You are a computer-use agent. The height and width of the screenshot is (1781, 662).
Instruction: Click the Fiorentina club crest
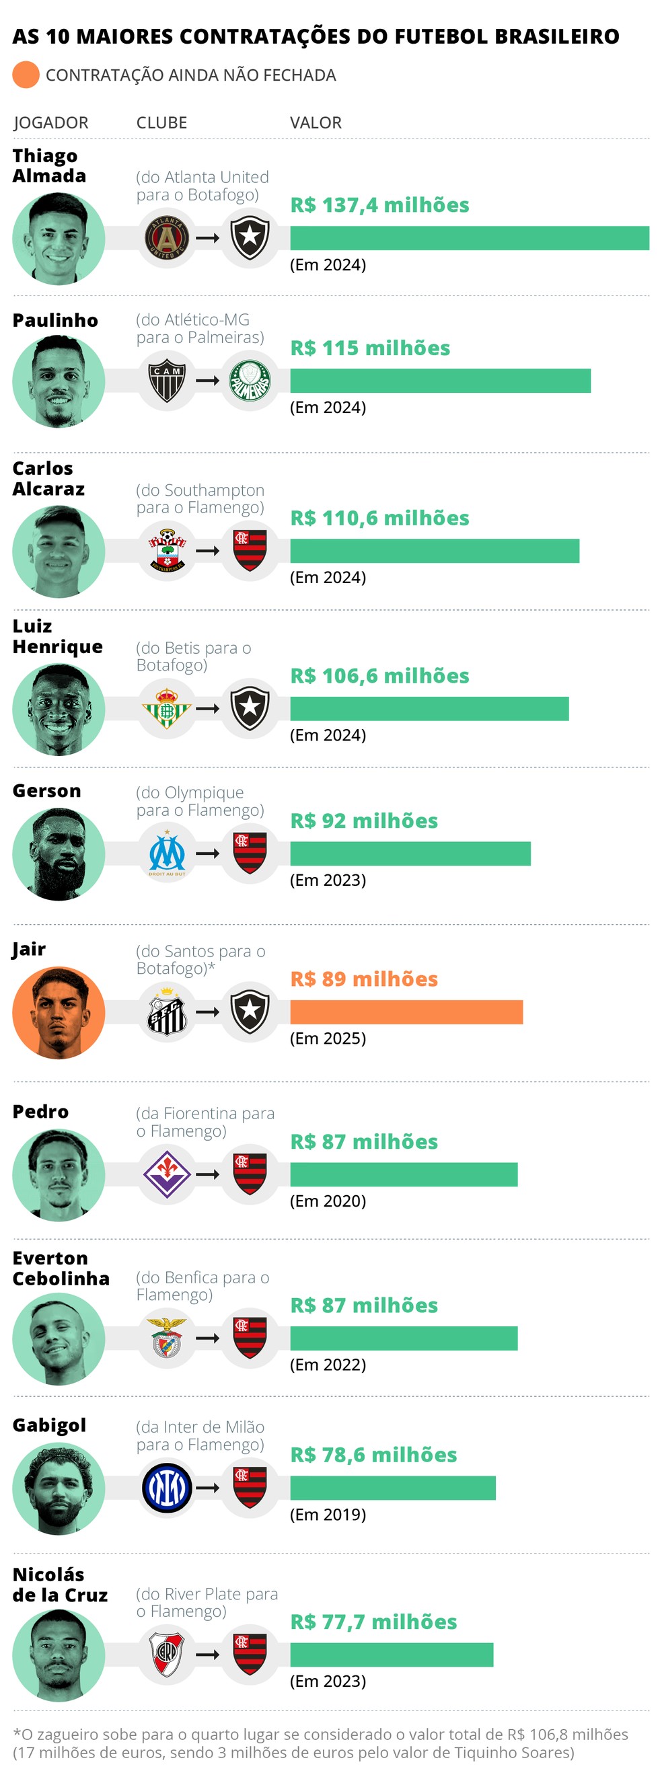(167, 1174)
